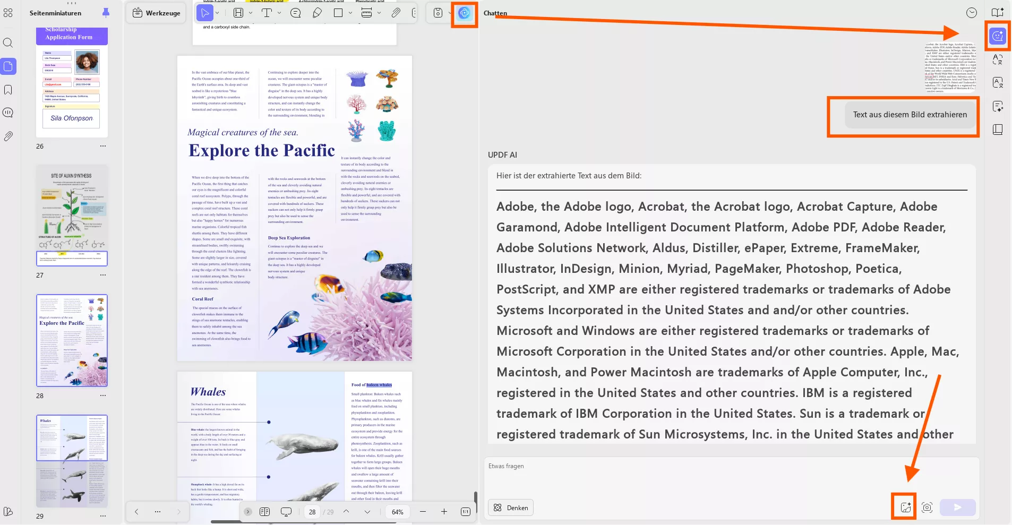The height and width of the screenshot is (525, 1012).
Task: Go to the previous page with up chevron
Action: point(346,512)
